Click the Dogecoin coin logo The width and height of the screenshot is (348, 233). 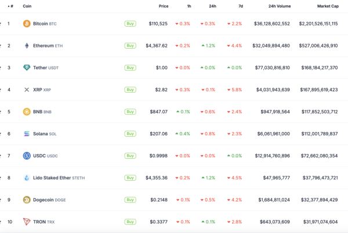pyautogui.click(x=27, y=200)
